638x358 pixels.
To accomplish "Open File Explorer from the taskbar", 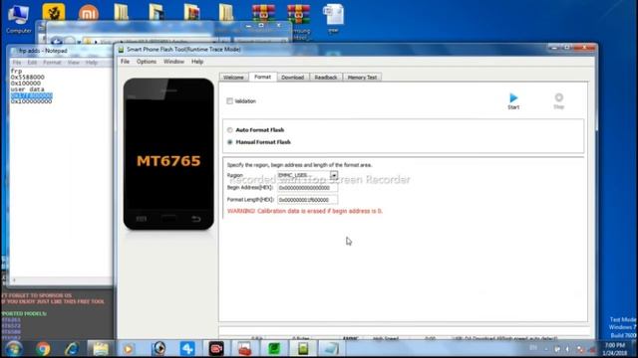I will (x=100, y=349).
